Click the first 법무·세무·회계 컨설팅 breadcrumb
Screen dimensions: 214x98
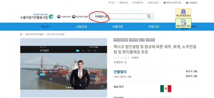(x=34, y=34)
